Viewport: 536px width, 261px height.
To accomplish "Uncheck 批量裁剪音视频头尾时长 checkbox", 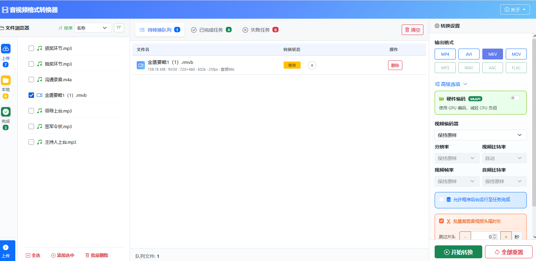I will pyautogui.click(x=441, y=221).
